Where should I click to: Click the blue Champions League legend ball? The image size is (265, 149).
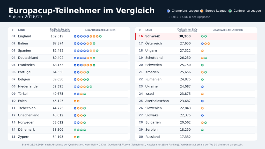[x=168, y=11]
